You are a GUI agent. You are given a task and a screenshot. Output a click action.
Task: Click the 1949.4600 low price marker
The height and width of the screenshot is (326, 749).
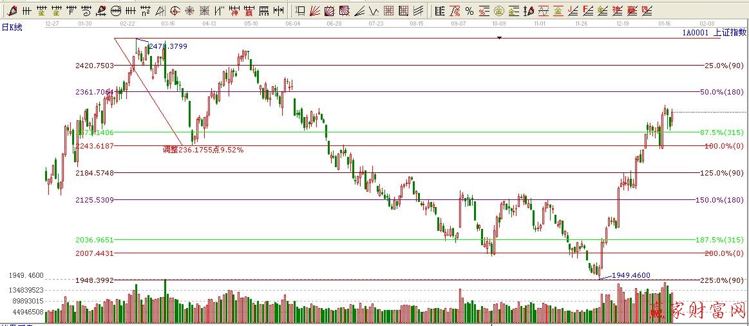point(630,275)
